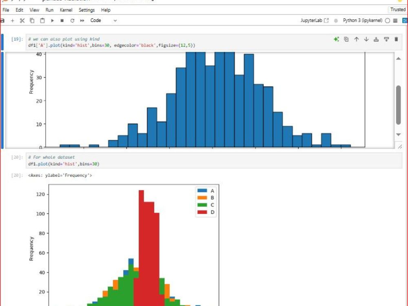Viewport: 408px width, 306px height.
Task: Click the [20]: input prompt
Action: tap(17, 157)
